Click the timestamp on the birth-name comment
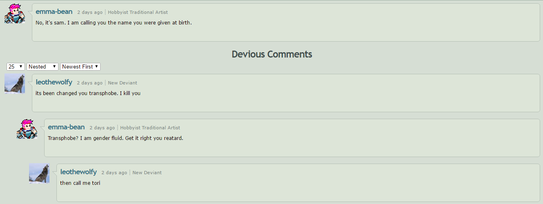The image size is (543, 204). tap(90, 12)
